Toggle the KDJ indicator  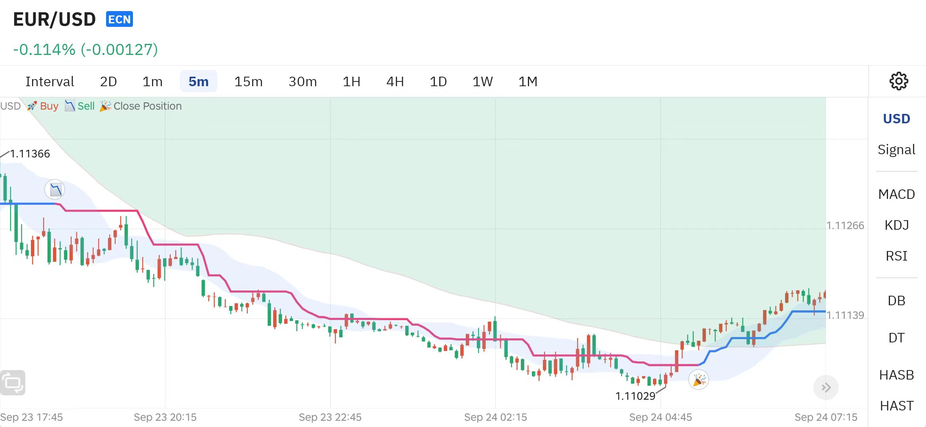pos(896,225)
